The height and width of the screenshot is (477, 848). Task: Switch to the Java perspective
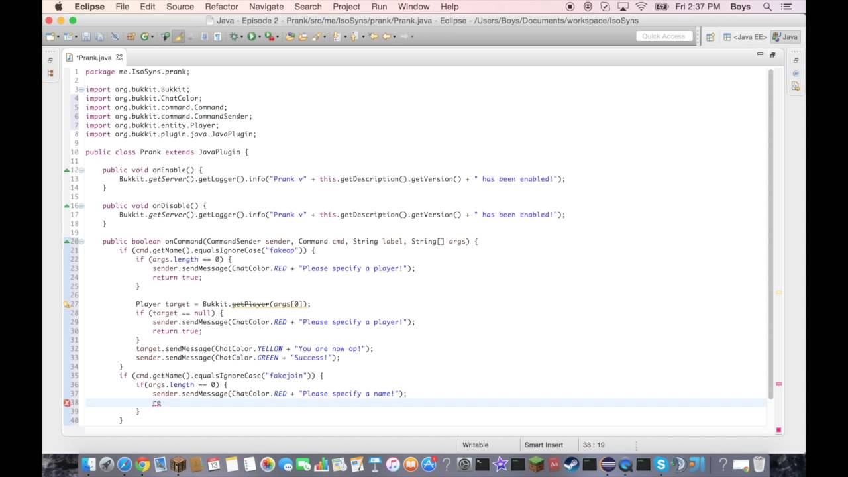pyautogui.click(x=785, y=37)
